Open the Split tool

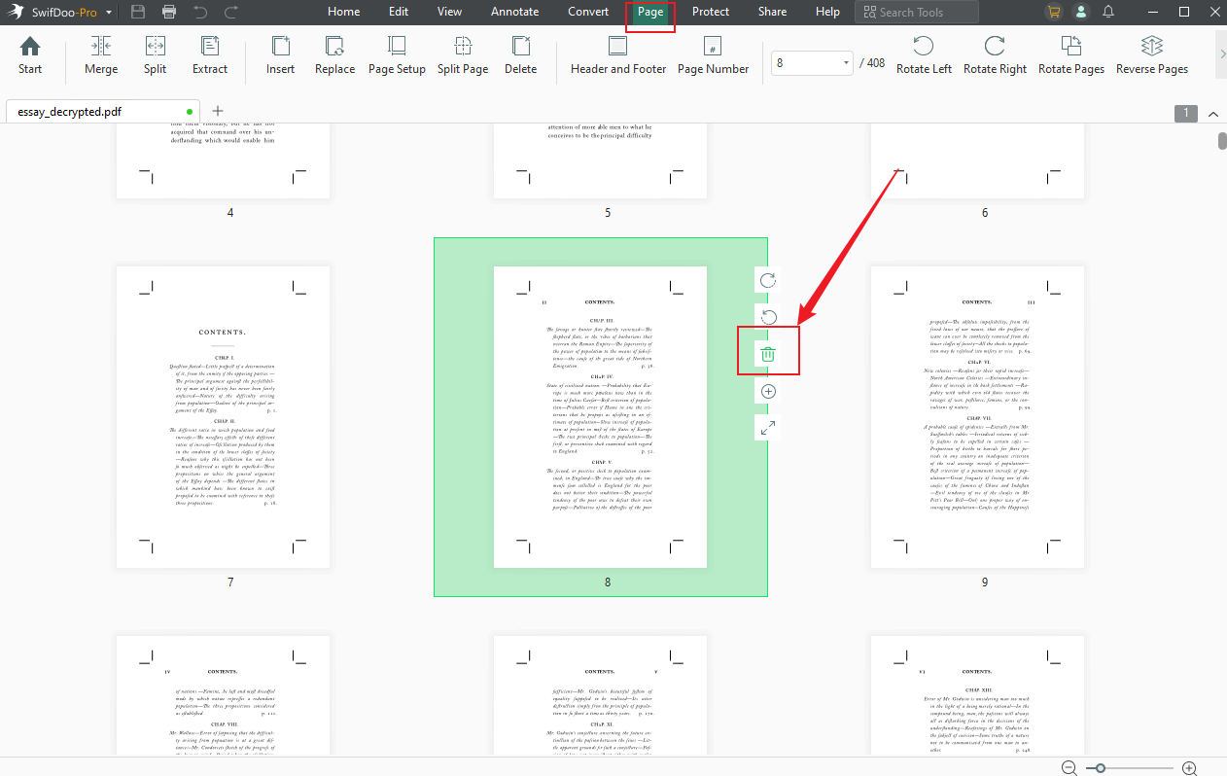point(156,55)
